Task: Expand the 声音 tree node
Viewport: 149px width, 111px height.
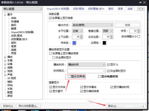Action: coord(5,75)
